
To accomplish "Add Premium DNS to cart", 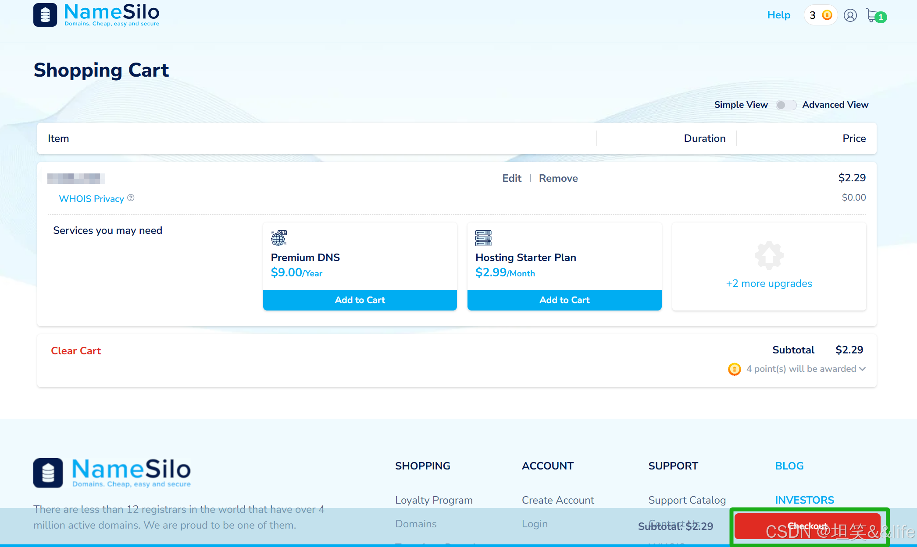I will point(360,300).
